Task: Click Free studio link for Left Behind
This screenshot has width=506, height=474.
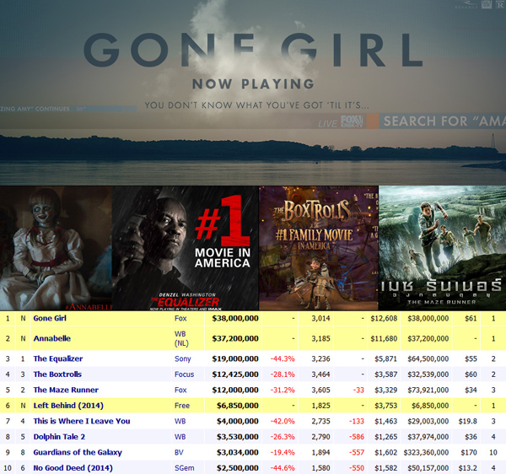Action: [x=182, y=406]
